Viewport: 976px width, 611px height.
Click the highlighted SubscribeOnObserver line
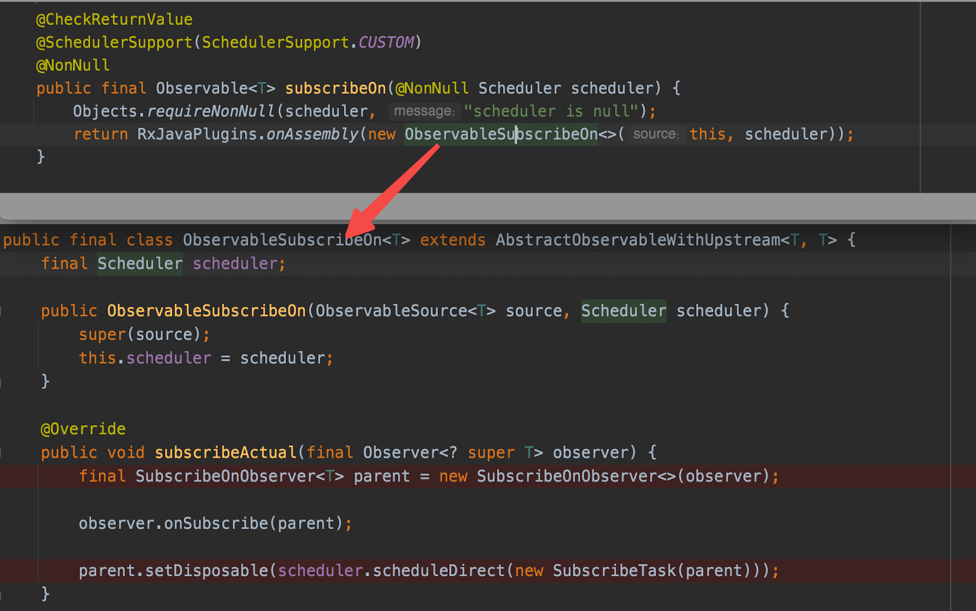click(427, 476)
